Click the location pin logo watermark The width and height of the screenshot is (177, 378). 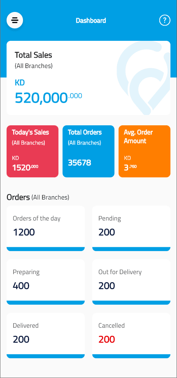coord(143,78)
